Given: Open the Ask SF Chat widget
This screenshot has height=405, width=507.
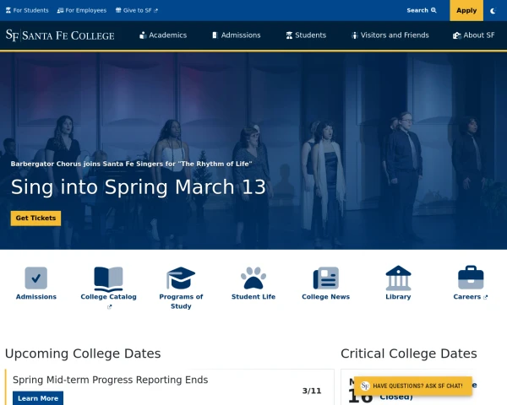Looking at the screenshot, I should tap(412, 386).
